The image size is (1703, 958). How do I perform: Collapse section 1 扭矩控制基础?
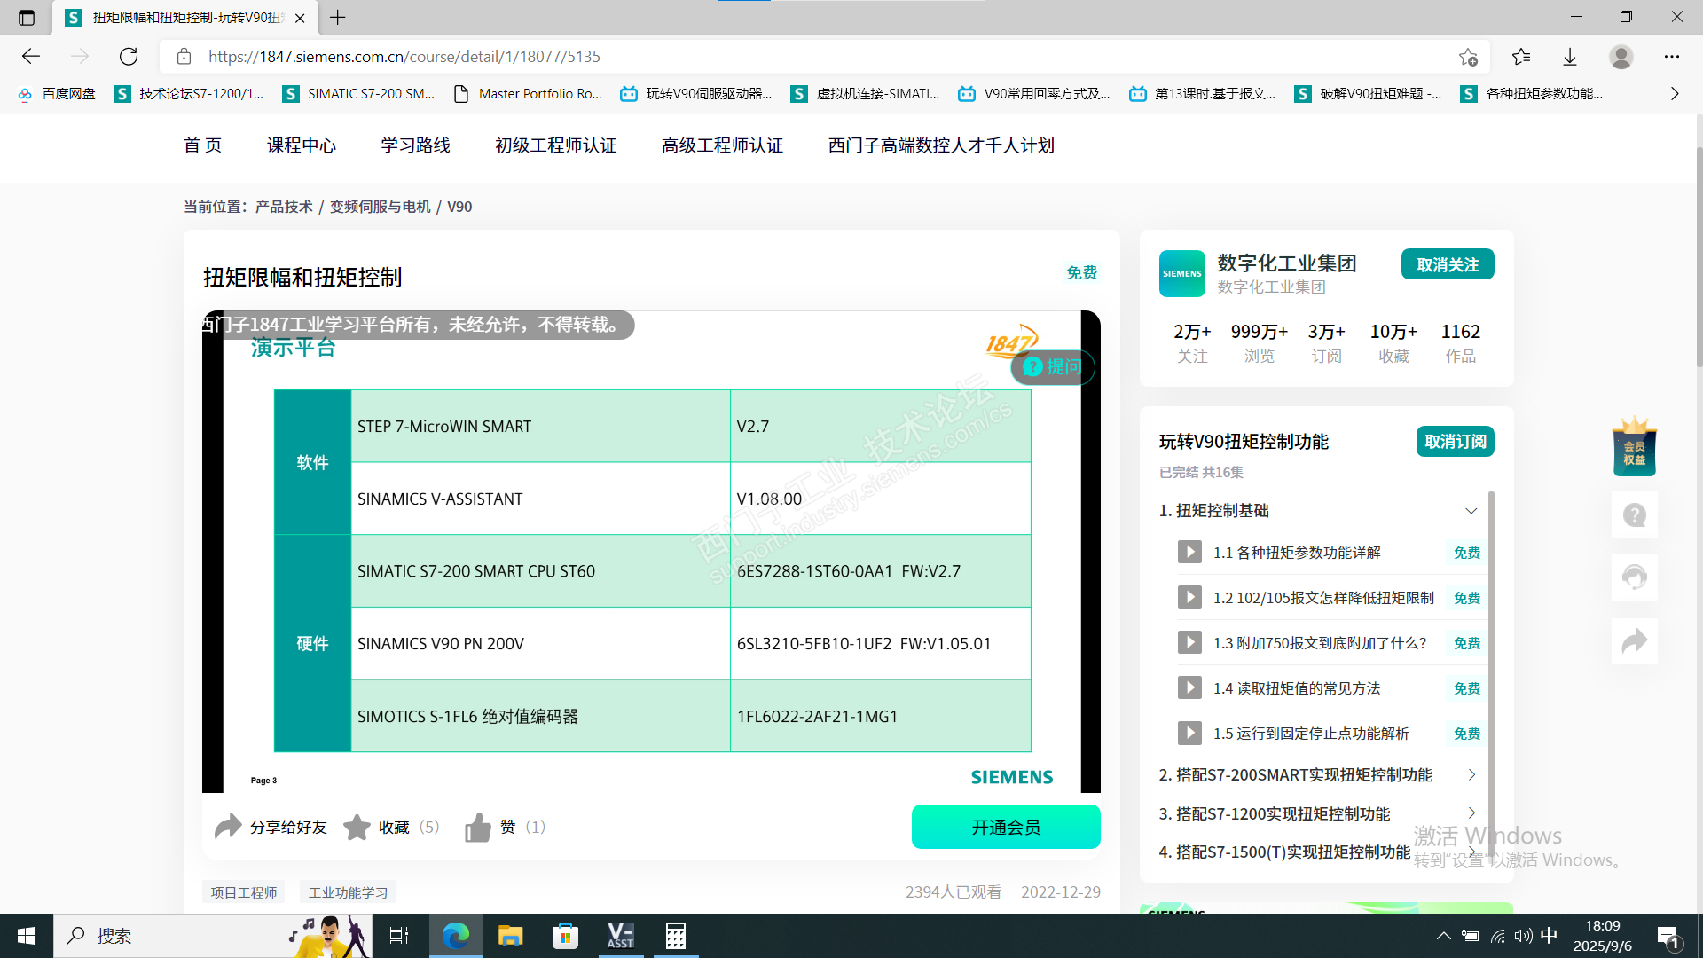pos(1471,511)
